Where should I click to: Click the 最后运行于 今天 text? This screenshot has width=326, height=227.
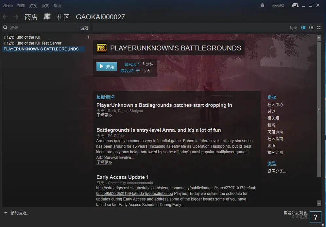click(135, 71)
